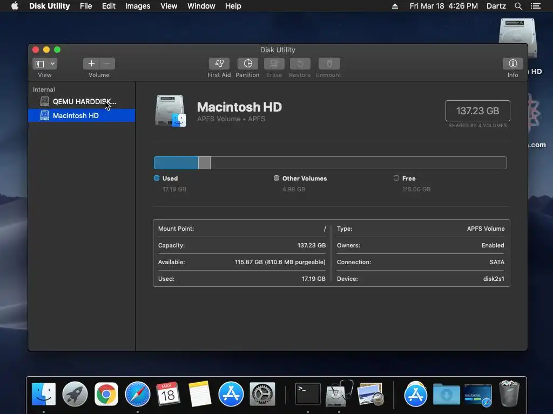Viewport: 553px width, 414px height.
Task: Open the Help menu
Action: 233,6
